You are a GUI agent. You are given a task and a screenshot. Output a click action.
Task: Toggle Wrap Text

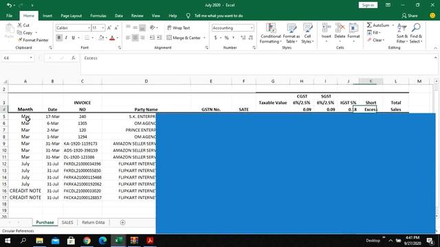click(179, 27)
